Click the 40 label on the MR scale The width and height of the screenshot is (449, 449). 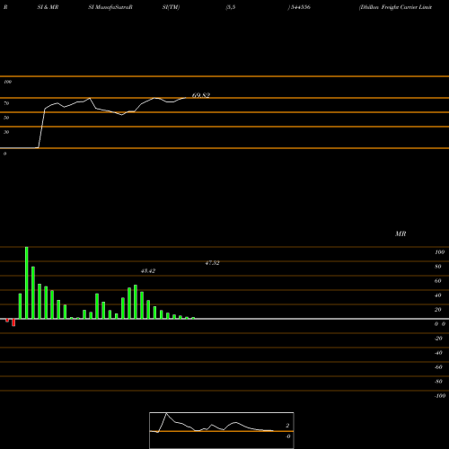point(438,295)
